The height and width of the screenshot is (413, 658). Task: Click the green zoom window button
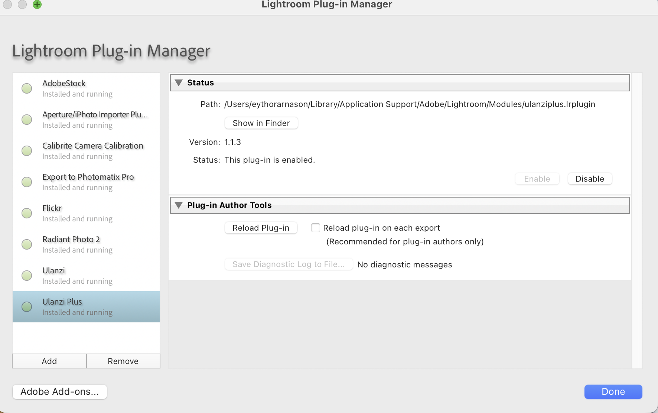click(37, 4)
